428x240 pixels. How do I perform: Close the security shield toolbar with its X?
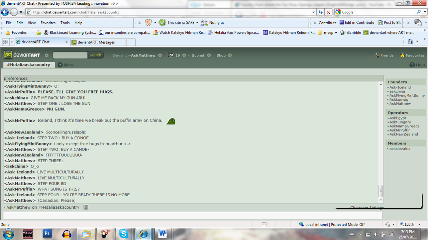[140, 23]
